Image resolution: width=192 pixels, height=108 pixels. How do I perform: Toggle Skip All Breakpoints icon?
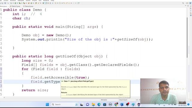click(8, 3)
